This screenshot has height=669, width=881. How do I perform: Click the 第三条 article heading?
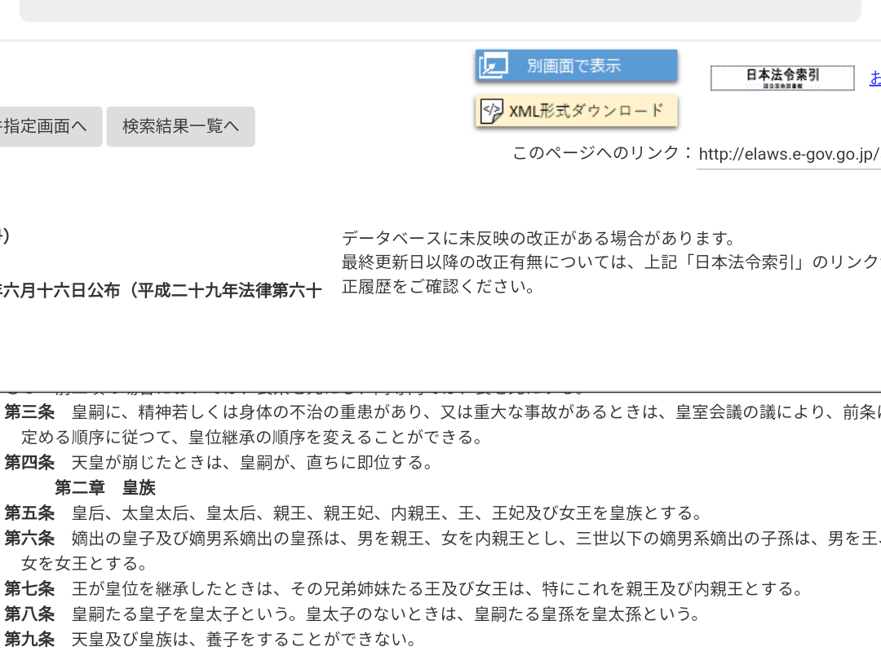[x=30, y=412]
